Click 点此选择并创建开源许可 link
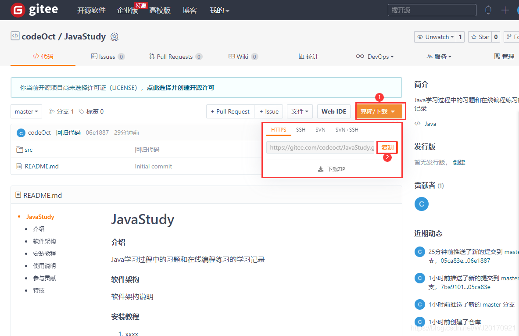 tap(180, 88)
